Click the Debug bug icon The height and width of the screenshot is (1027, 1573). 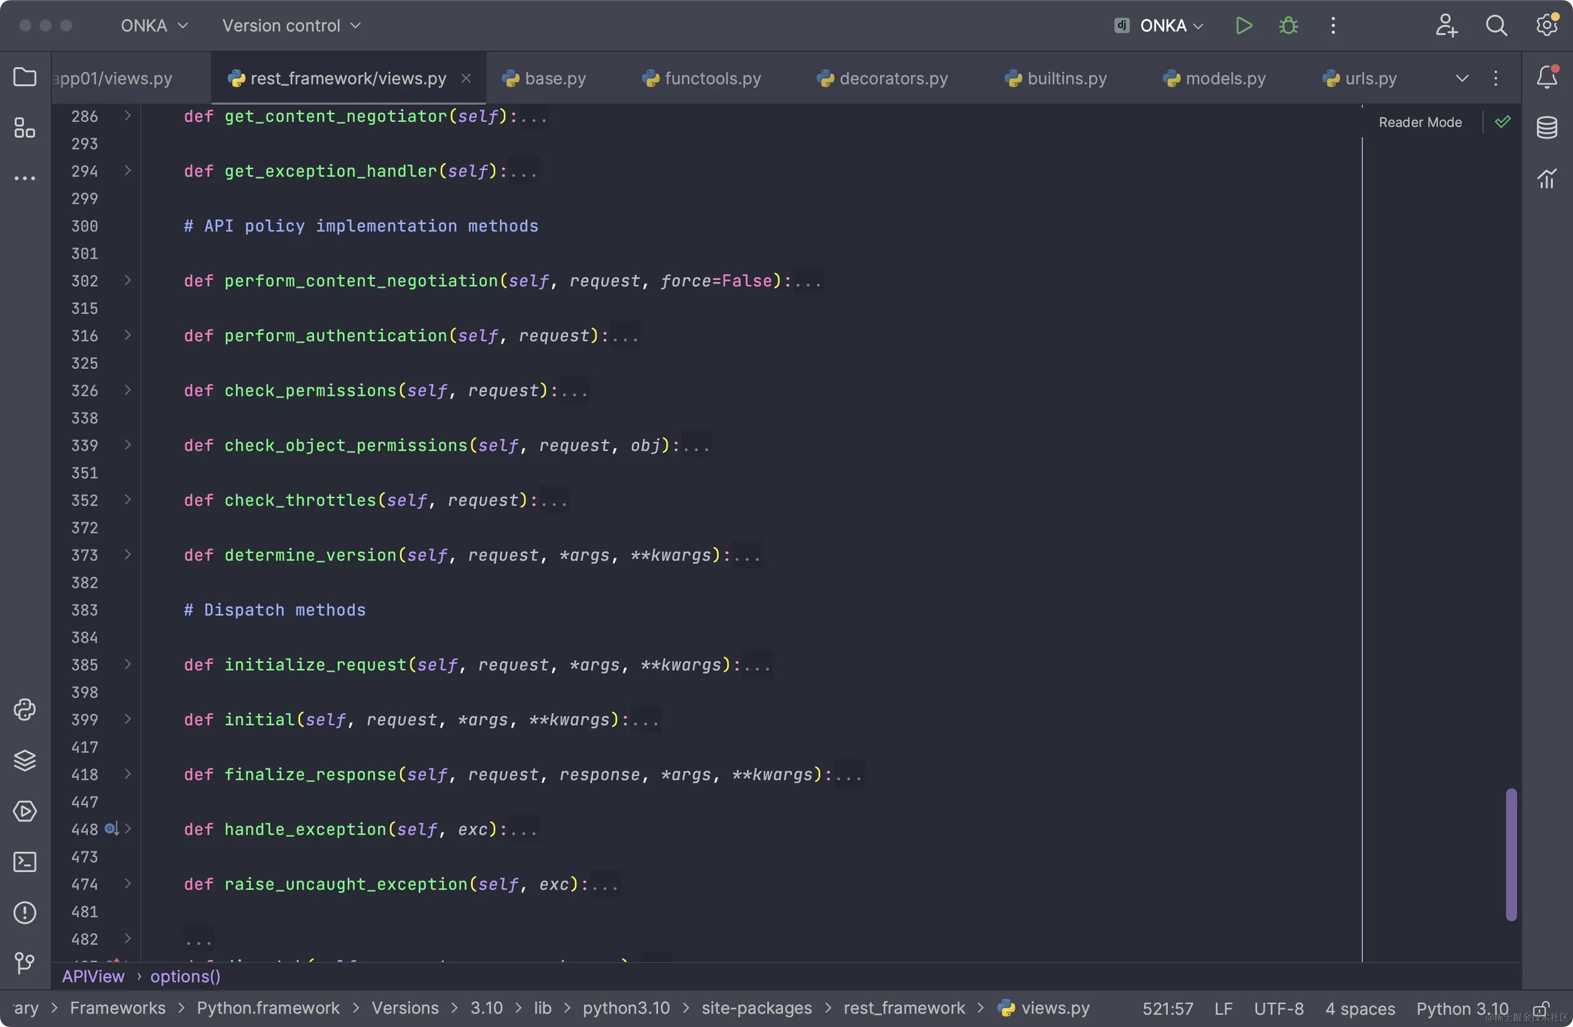[1288, 26]
